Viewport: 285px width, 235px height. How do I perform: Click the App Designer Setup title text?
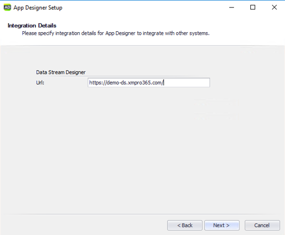pyautogui.click(x=38, y=7)
